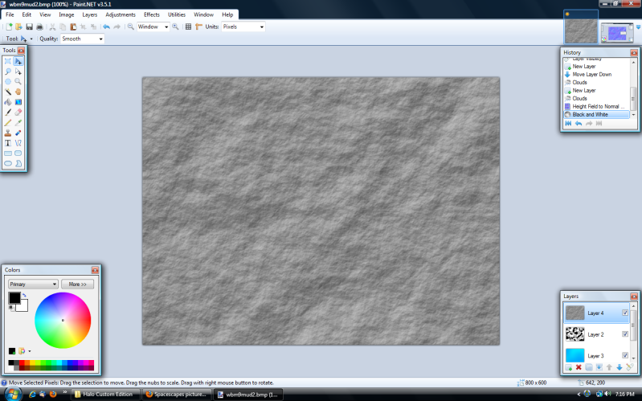Select the Move Selection tool
Screen dimensions: 642x401
click(18, 72)
